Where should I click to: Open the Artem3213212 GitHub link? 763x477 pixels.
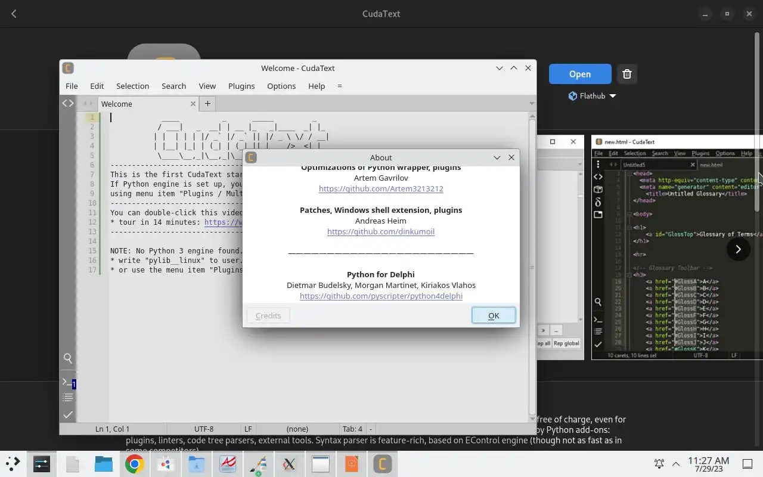(381, 188)
